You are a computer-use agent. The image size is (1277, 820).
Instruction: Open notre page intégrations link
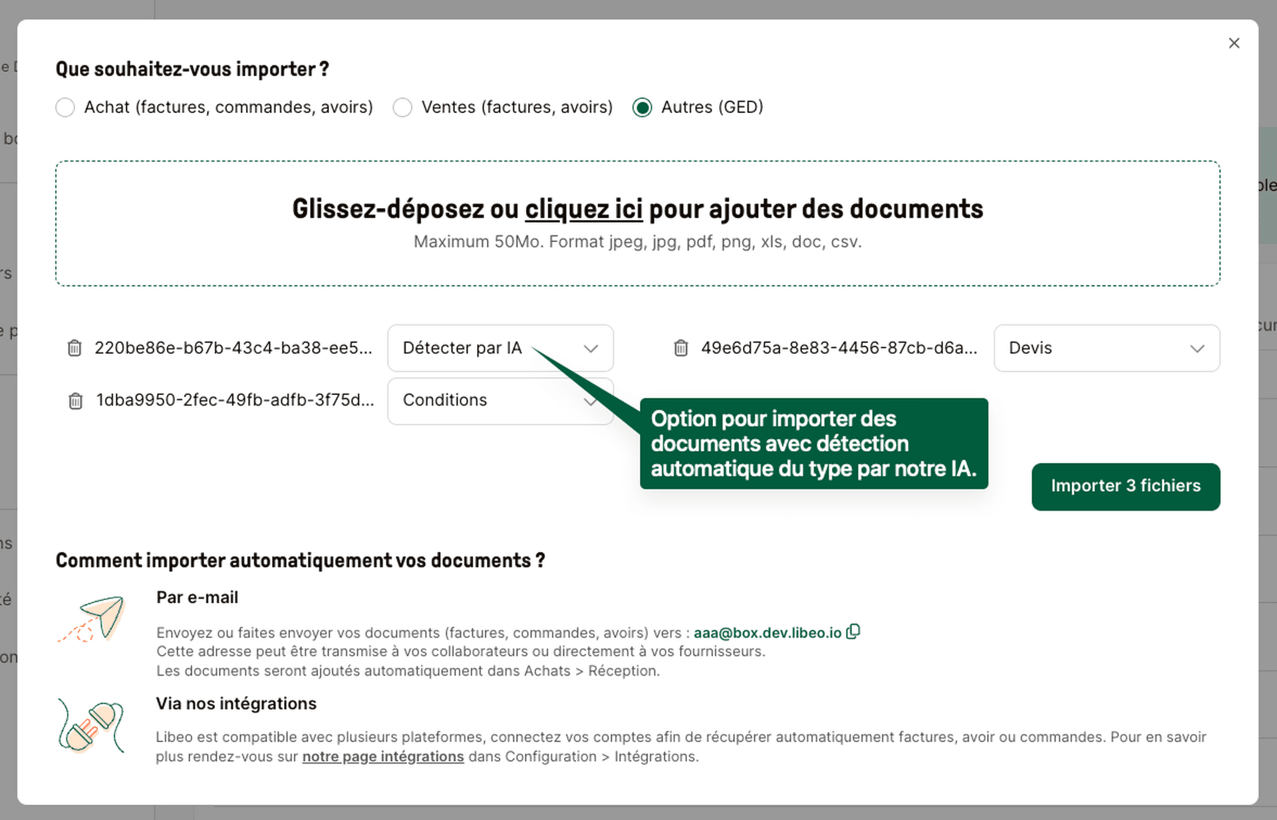382,756
